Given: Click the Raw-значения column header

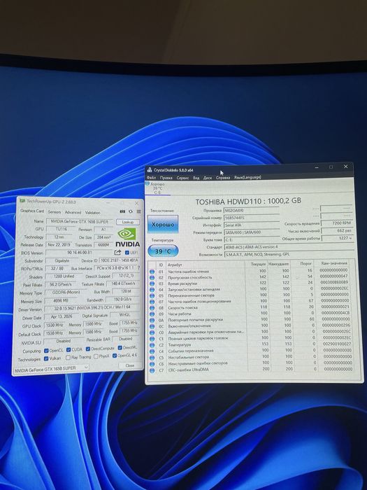Looking at the screenshot, I should click(334, 264).
